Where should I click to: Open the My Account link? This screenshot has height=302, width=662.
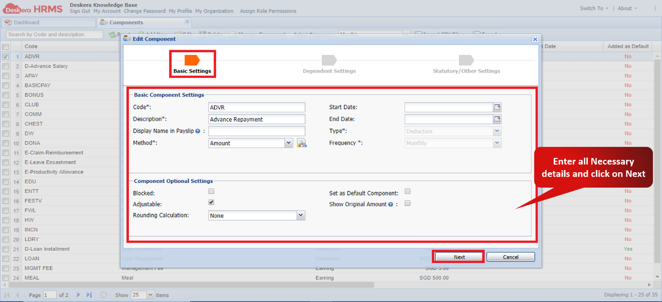point(107,11)
